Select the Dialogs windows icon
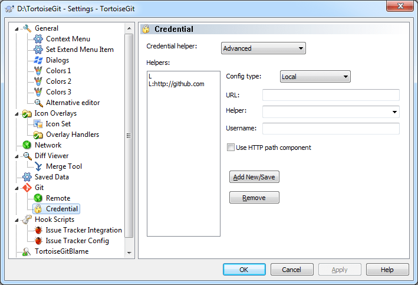The image size is (418, 285). [38, 60]
